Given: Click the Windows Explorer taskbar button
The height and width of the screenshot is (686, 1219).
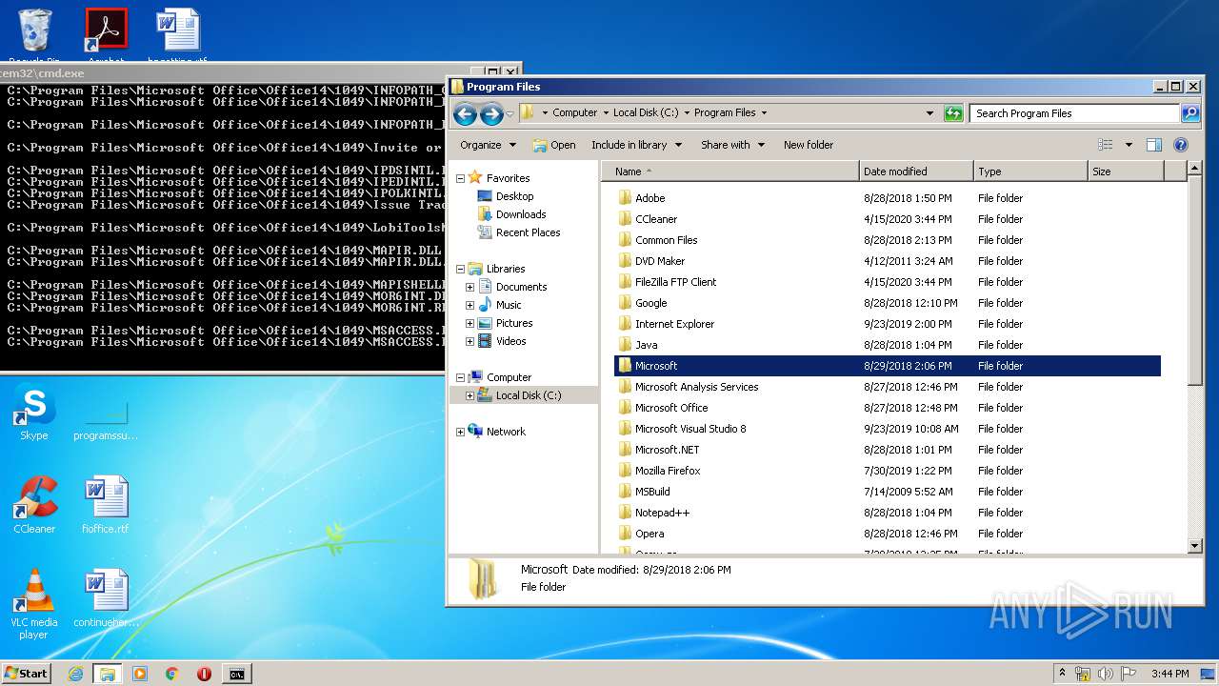Looking at the screenshot, I should (107, 674).
